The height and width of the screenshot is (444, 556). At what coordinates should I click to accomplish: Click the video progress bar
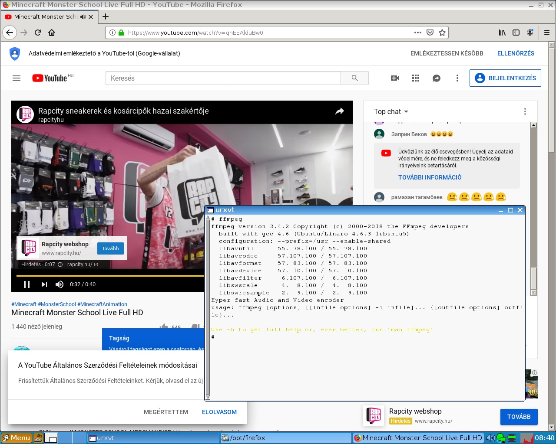pyautogui.click(x=110, y=276)
